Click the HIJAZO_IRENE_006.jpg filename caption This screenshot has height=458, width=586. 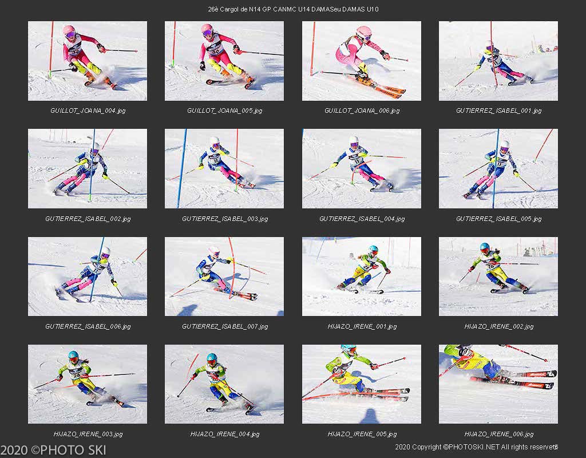click(498, 434)
